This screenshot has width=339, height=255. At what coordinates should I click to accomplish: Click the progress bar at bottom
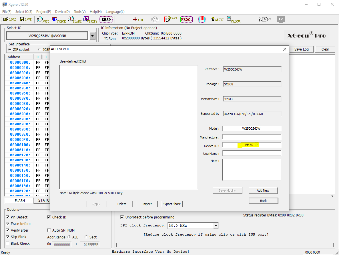pos(225,245)
